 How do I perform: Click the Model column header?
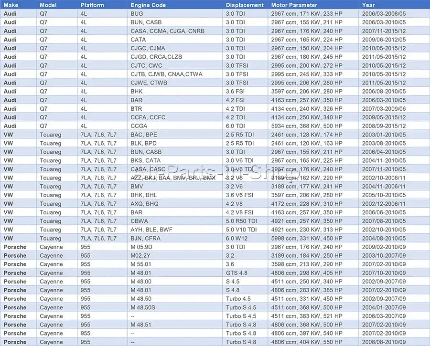(49, 5)
